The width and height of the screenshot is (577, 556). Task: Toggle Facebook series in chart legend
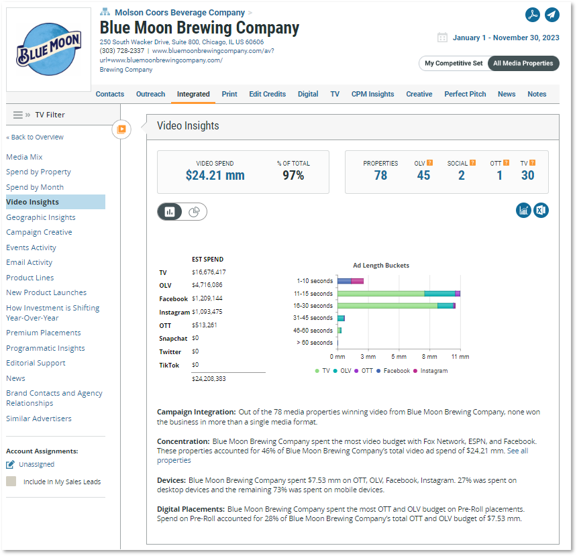393,371
